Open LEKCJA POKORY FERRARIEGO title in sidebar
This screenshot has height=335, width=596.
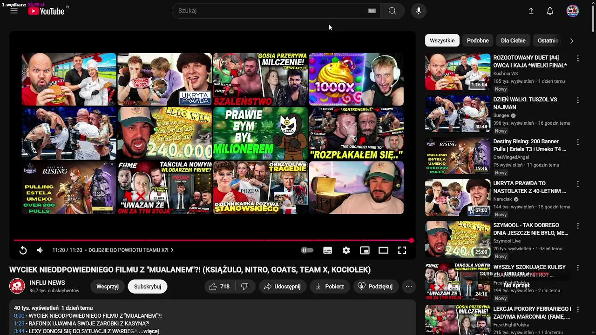(x=532, y=313)
